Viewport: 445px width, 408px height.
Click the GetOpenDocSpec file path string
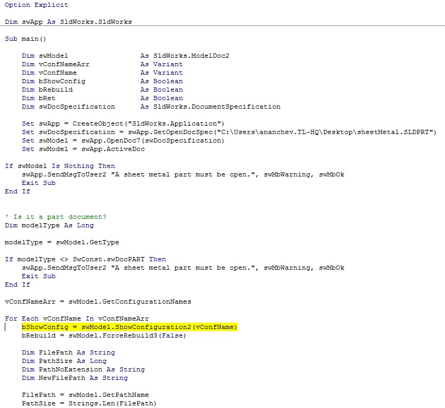tap(325, 132)
